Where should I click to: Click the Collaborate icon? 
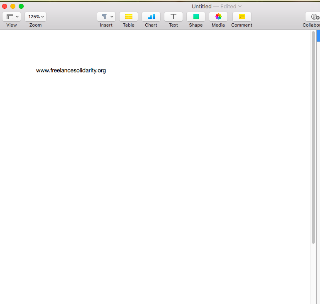313,17
